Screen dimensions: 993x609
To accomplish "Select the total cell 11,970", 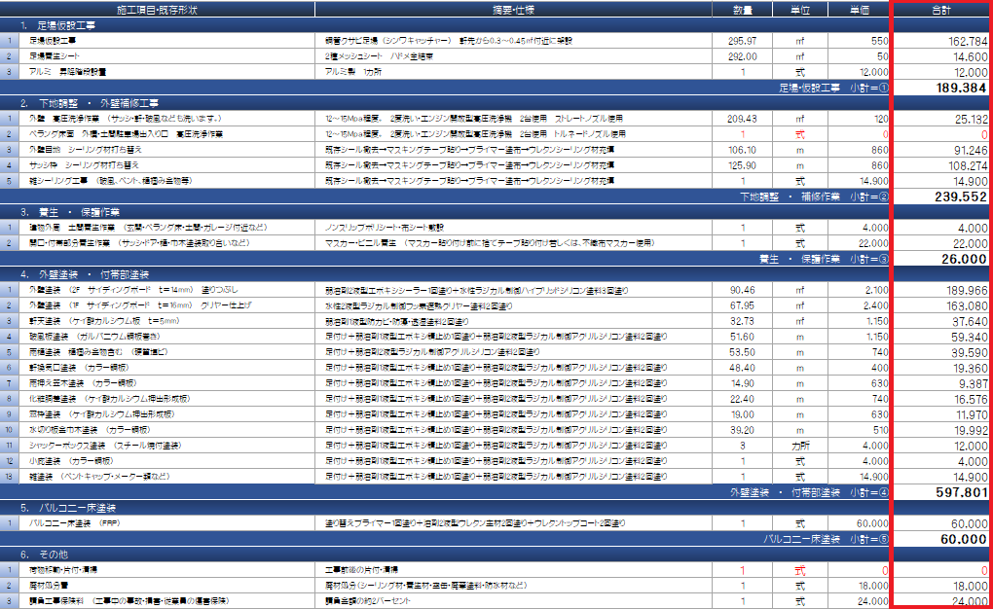I will pyautogui.click(x=941, y=414).
